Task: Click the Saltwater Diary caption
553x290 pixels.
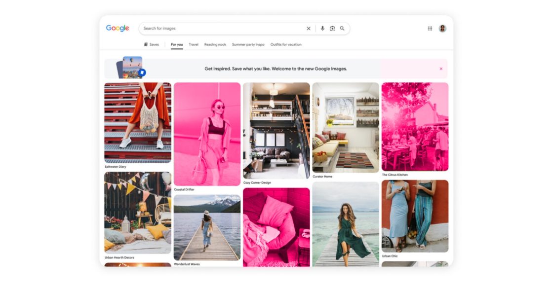Action: (x=116, y=167)
